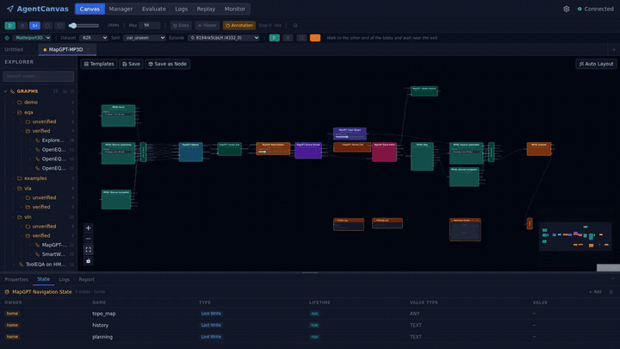
Task: Click the zoom in plus button on canvas
Action: (88, 227)
